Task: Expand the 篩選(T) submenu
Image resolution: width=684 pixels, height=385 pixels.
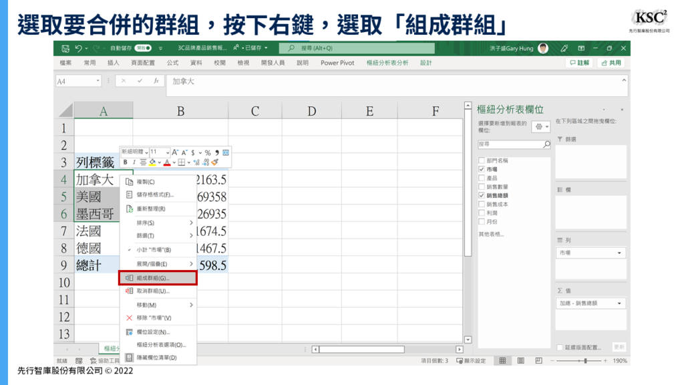Action: click(158, 236)
